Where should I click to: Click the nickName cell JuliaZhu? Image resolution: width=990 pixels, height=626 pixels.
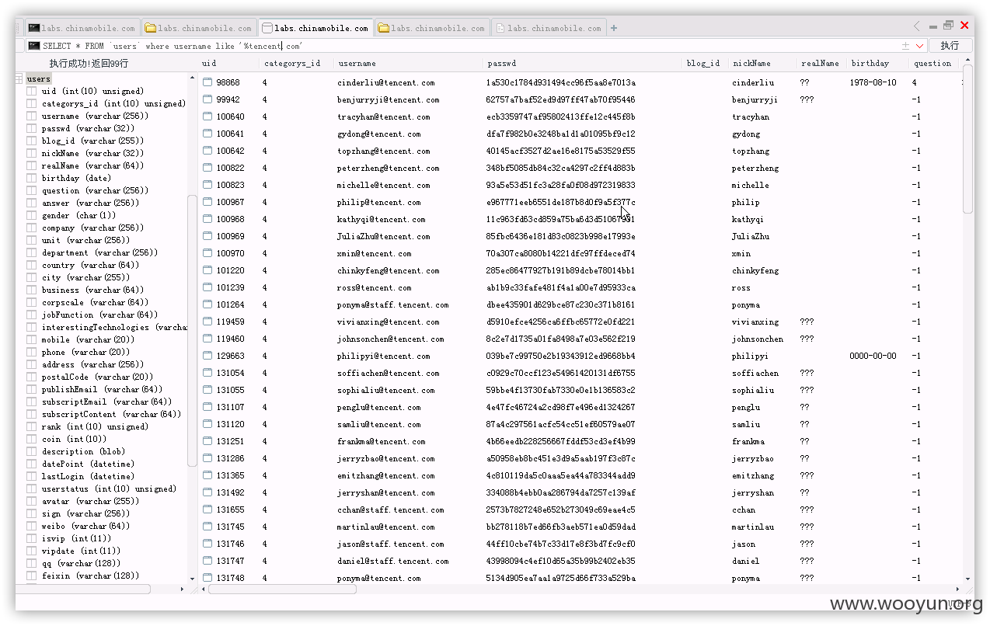click(751, 236)
